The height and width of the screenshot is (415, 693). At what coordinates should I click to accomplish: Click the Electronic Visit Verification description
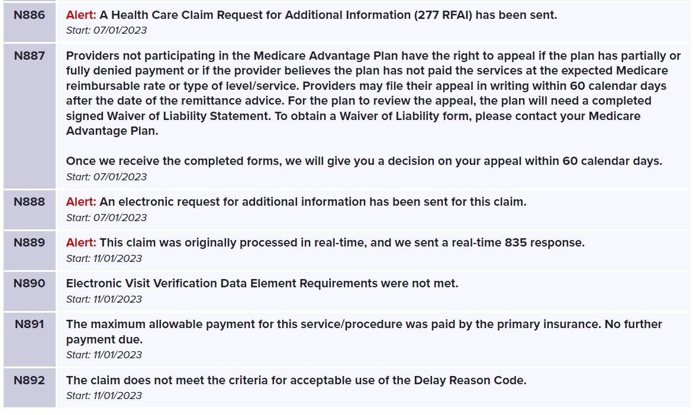[262, 283]
